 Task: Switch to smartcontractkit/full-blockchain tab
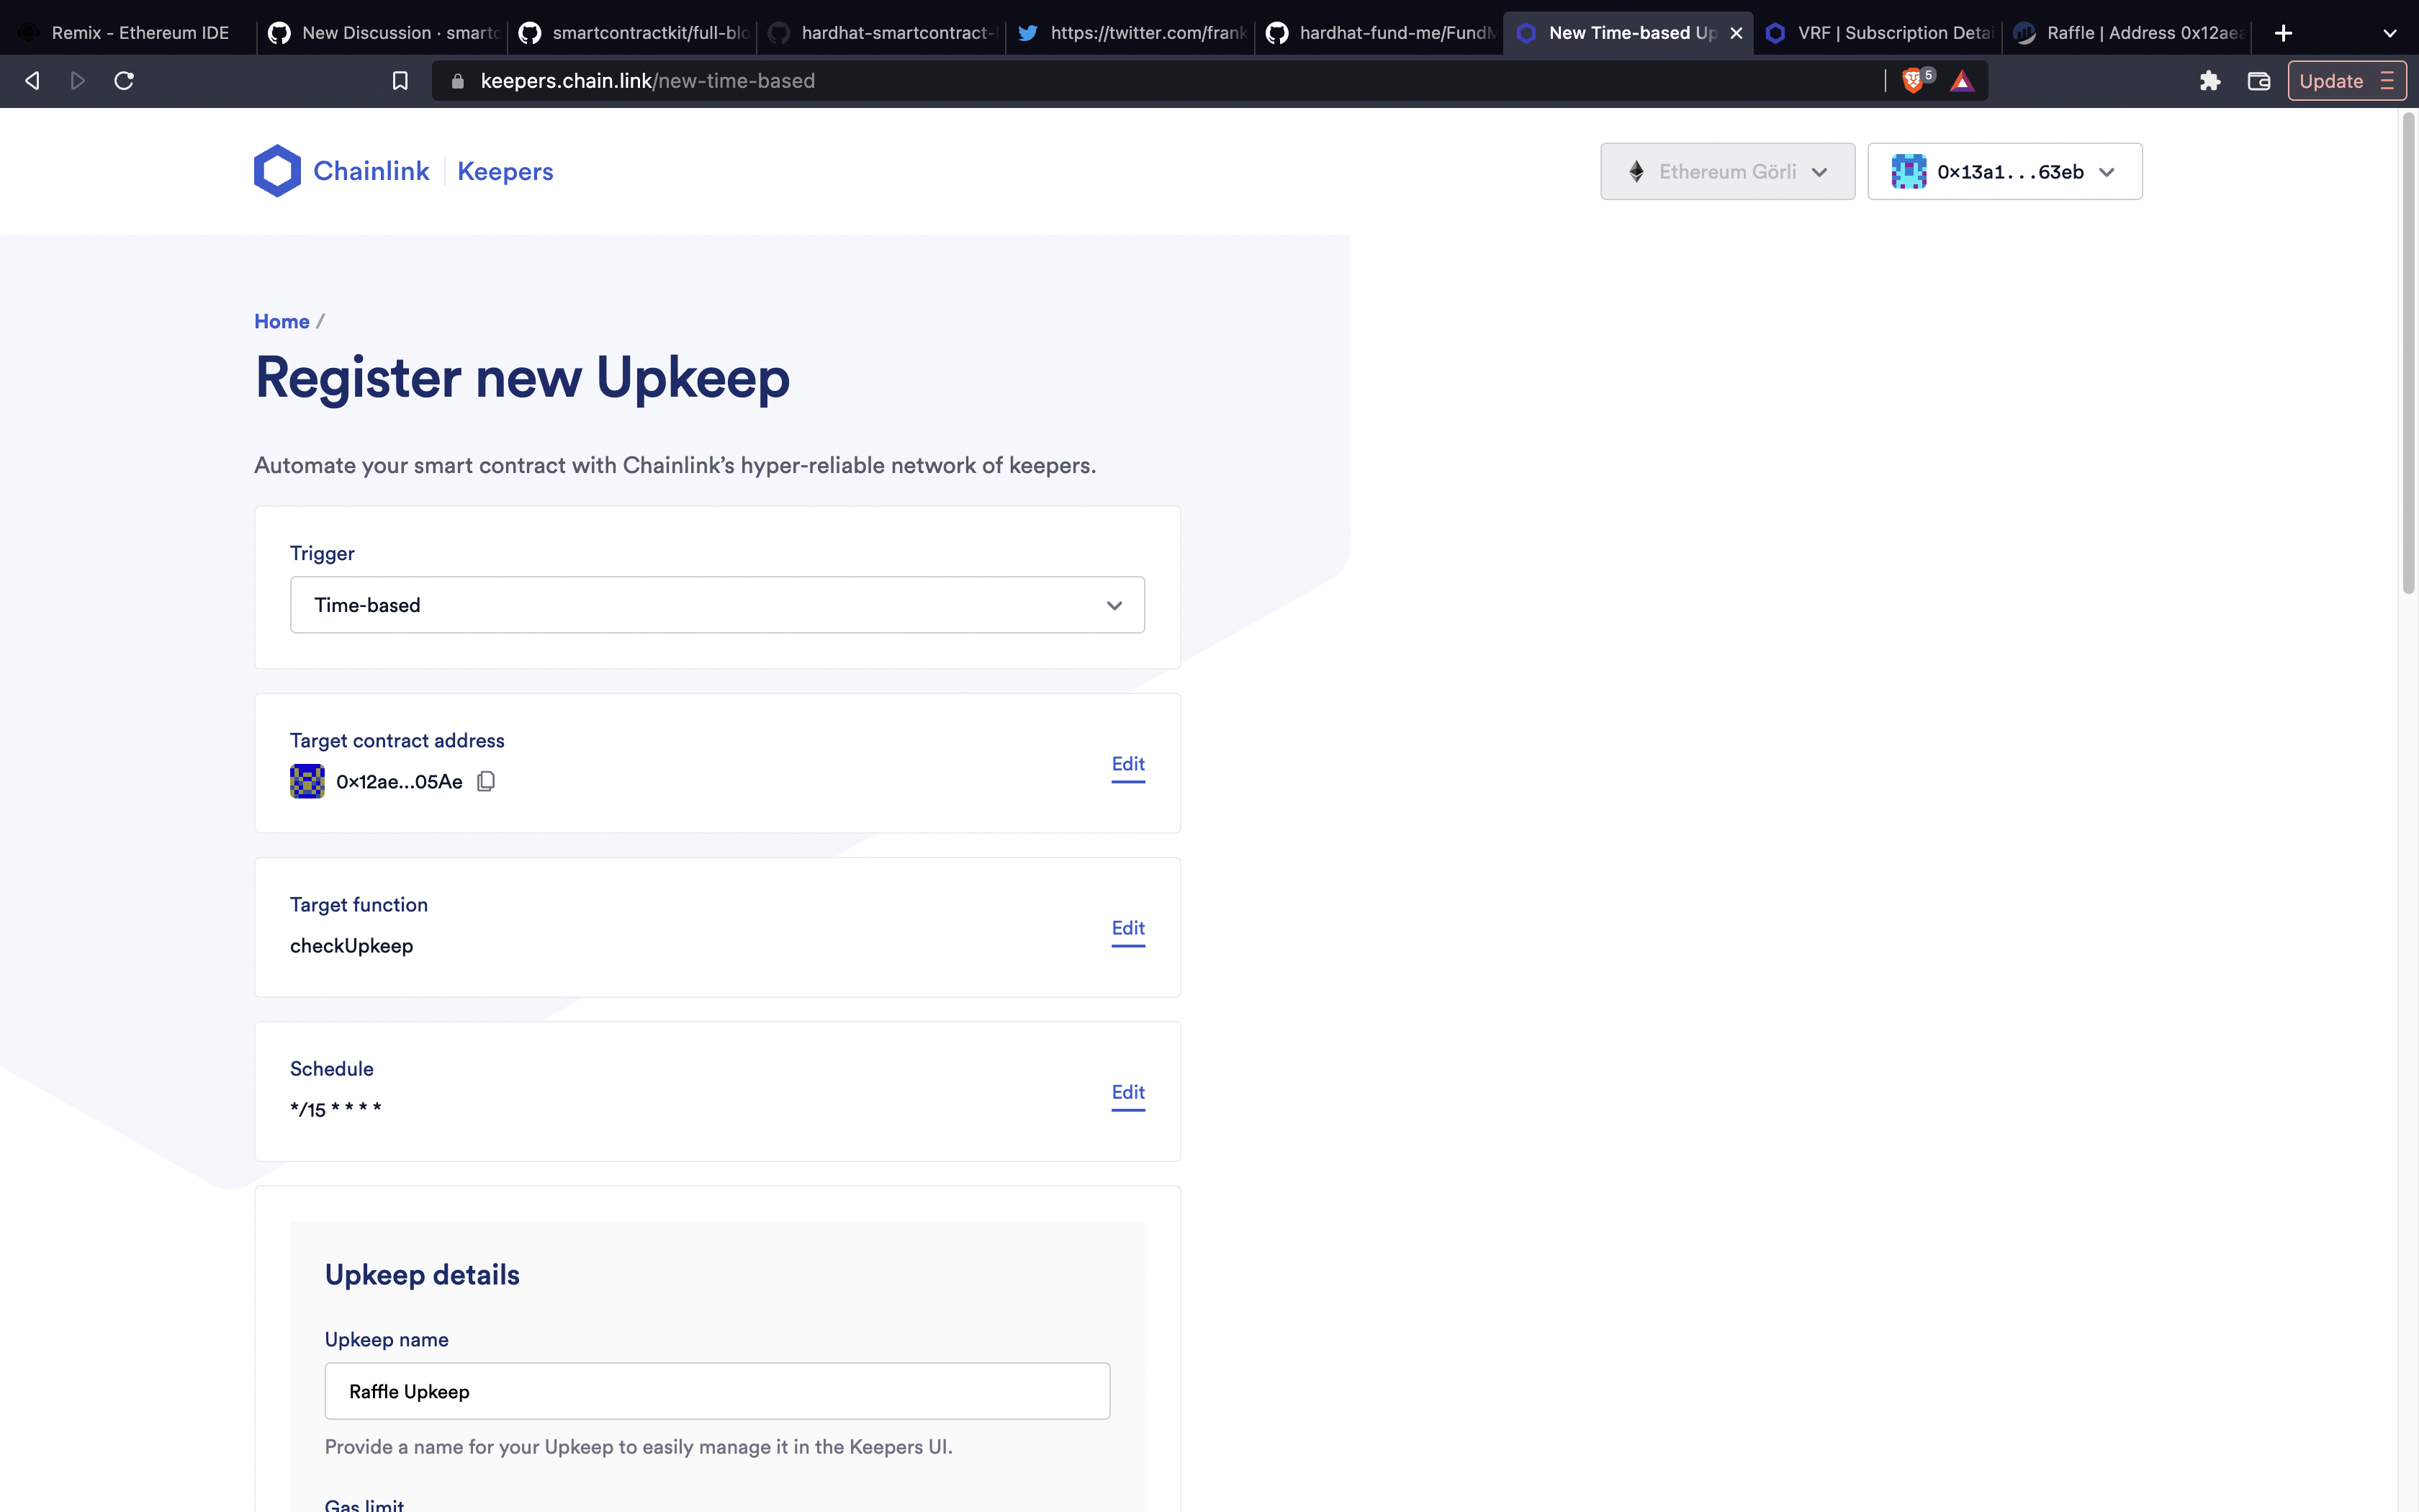pyautogui.click(x=633, y=33)
